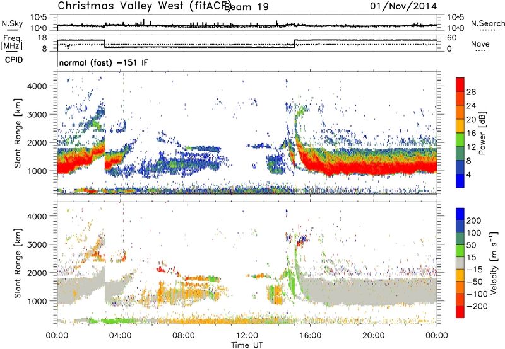The width and height of the screenshot is (505, 349).
Task: Click the '200' Velocity colorbar tick value
Action: click(x=474, y=220)
